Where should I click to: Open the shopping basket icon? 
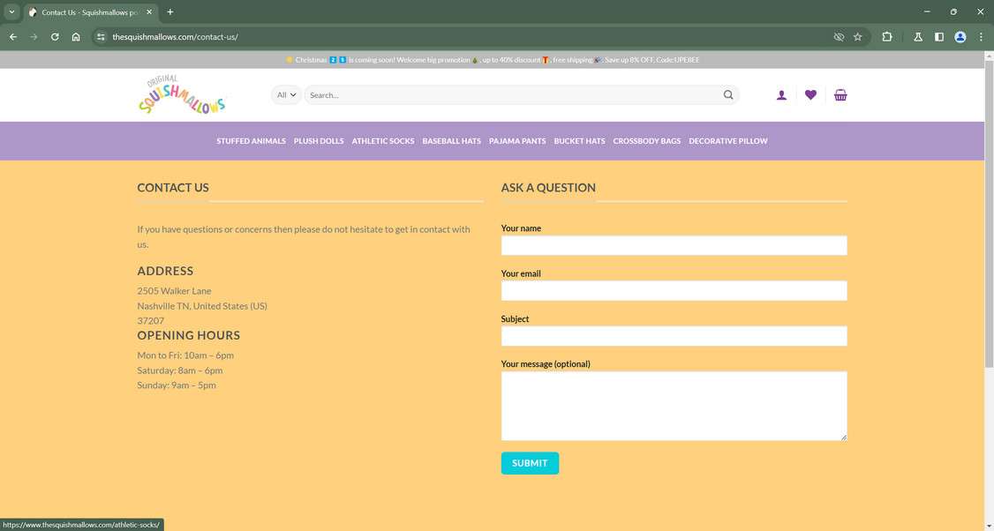pyautogui.click(x=840, y=95)
